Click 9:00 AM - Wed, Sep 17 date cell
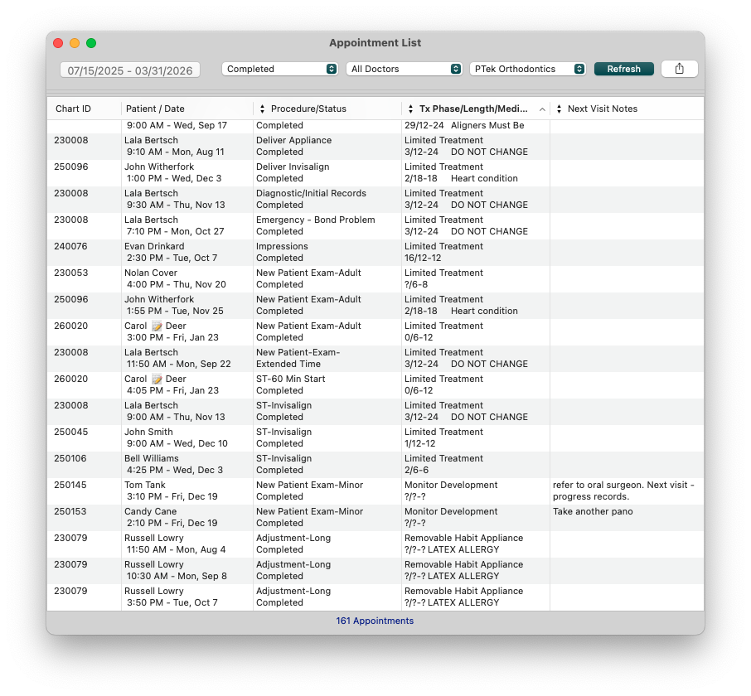Viewport: 751px width, 696px height. (x=177, y=125)
